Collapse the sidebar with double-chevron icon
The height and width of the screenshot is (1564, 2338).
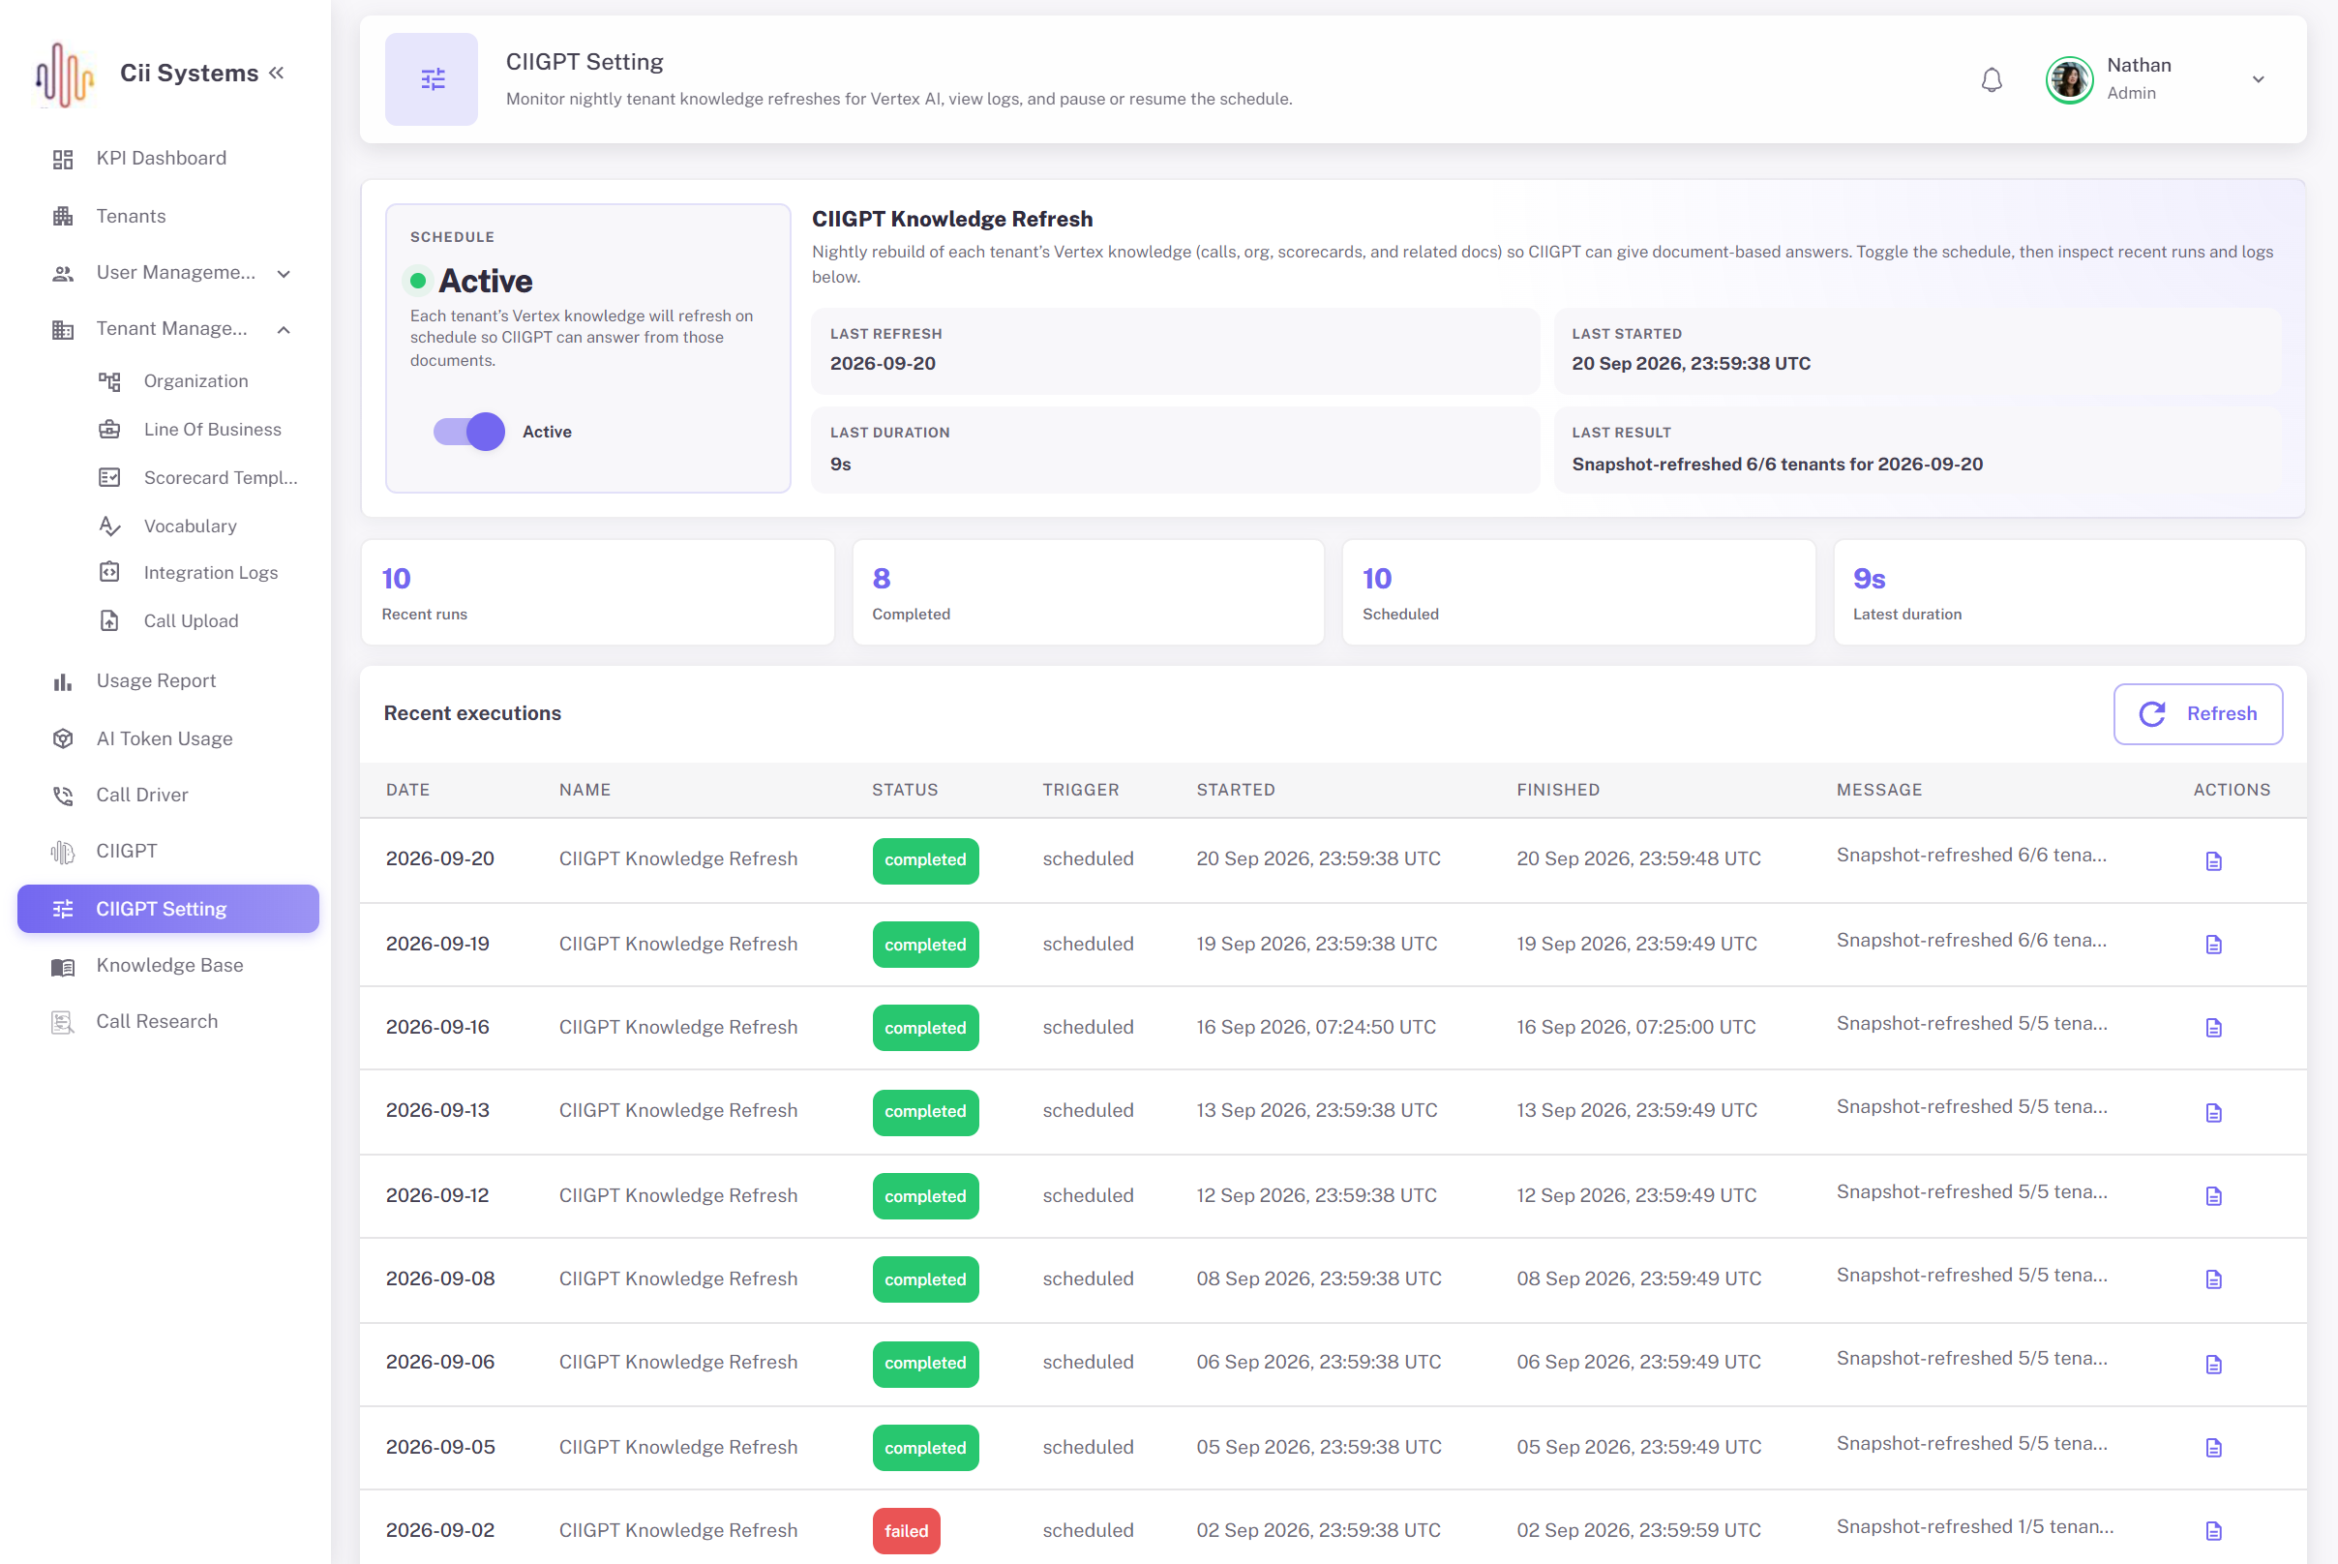point(277,73)
